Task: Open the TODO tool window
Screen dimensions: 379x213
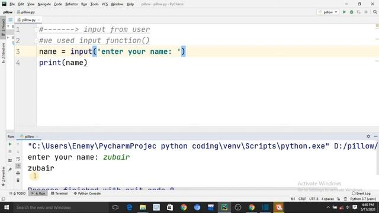Action: pyautogui.click(x=17, y=193)
